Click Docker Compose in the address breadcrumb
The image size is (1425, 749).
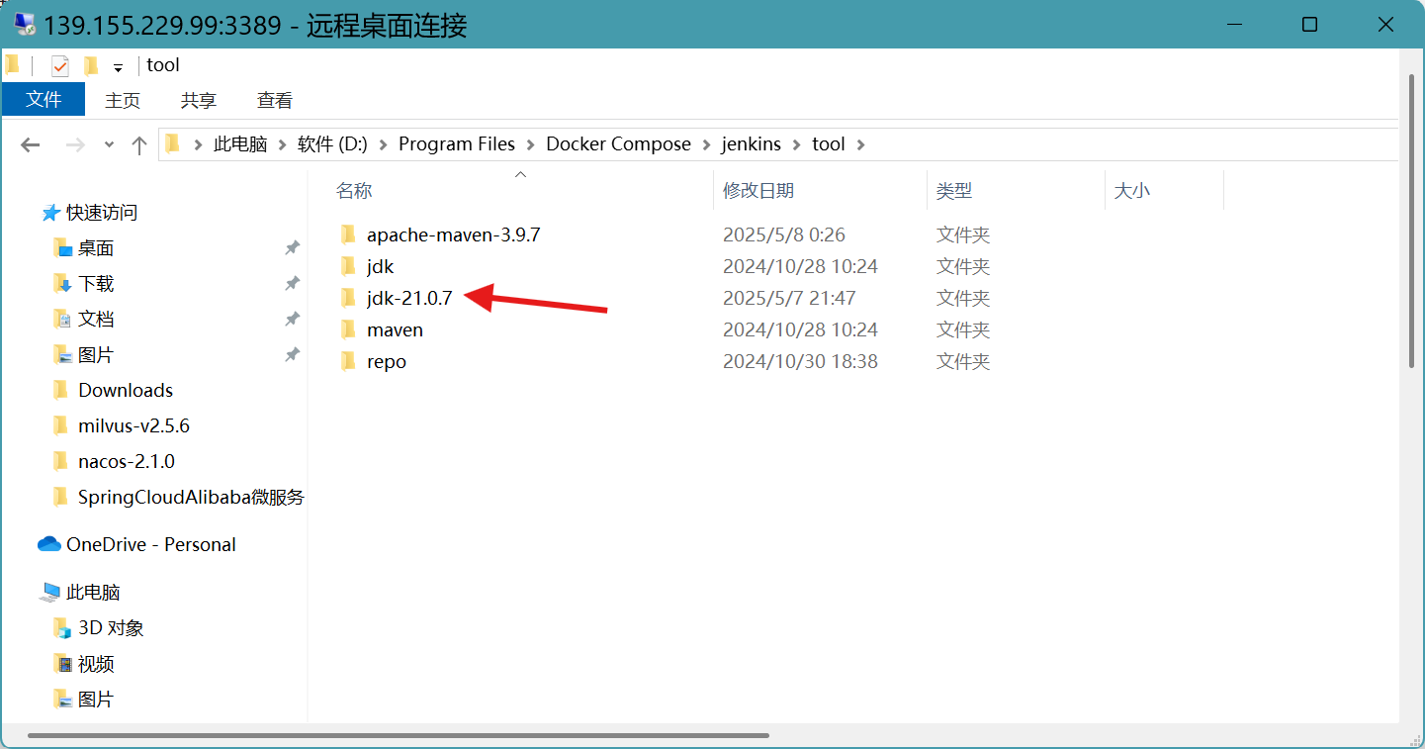pos(618,144)
